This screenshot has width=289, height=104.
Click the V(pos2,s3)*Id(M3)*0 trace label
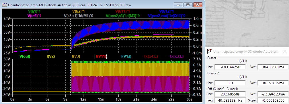tap(123, 16)
